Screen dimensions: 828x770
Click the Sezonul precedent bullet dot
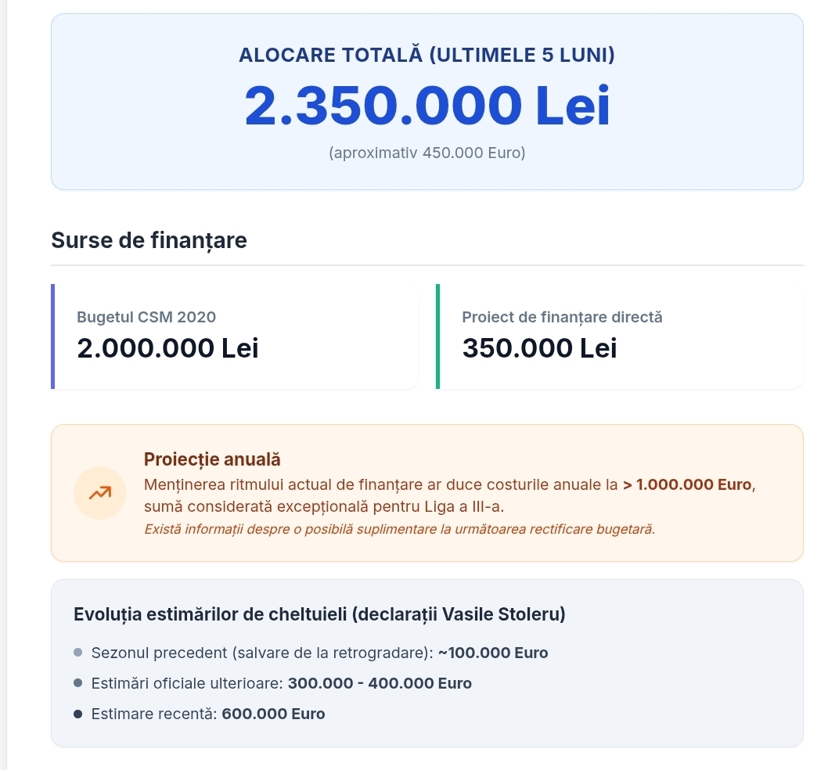pyautogui.click(x=78, y=652)
